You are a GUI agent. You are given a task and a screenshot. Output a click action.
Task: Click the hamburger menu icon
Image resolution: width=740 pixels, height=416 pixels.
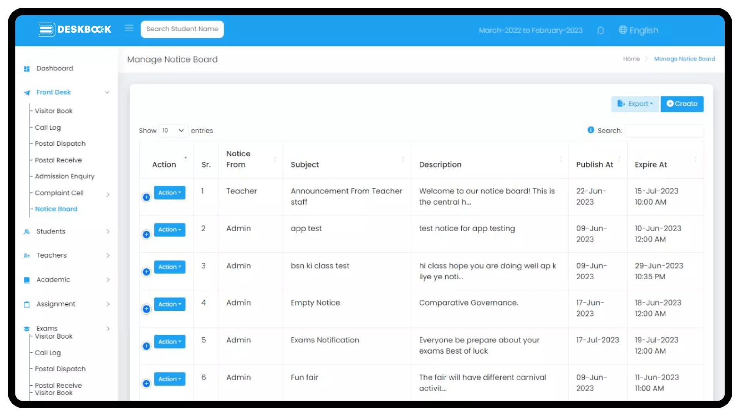(129, 29)
